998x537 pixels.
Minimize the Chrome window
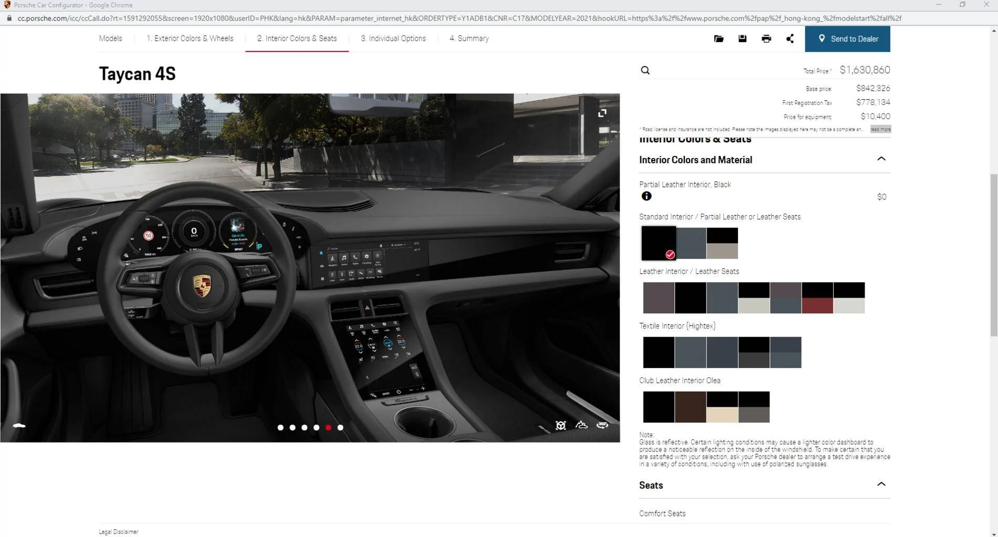pos(939,5)
